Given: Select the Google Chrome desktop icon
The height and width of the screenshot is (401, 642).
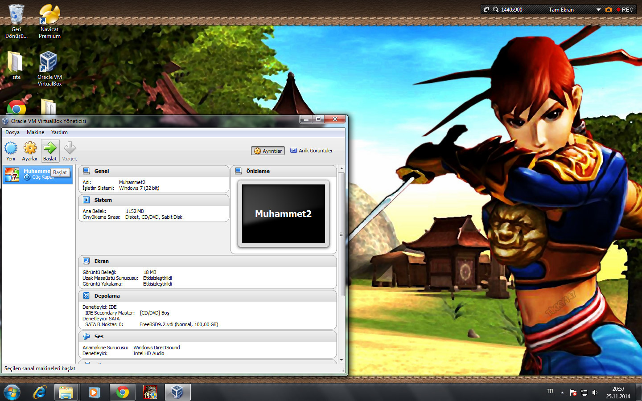Looking at the screenshot, I should [16, 108].
